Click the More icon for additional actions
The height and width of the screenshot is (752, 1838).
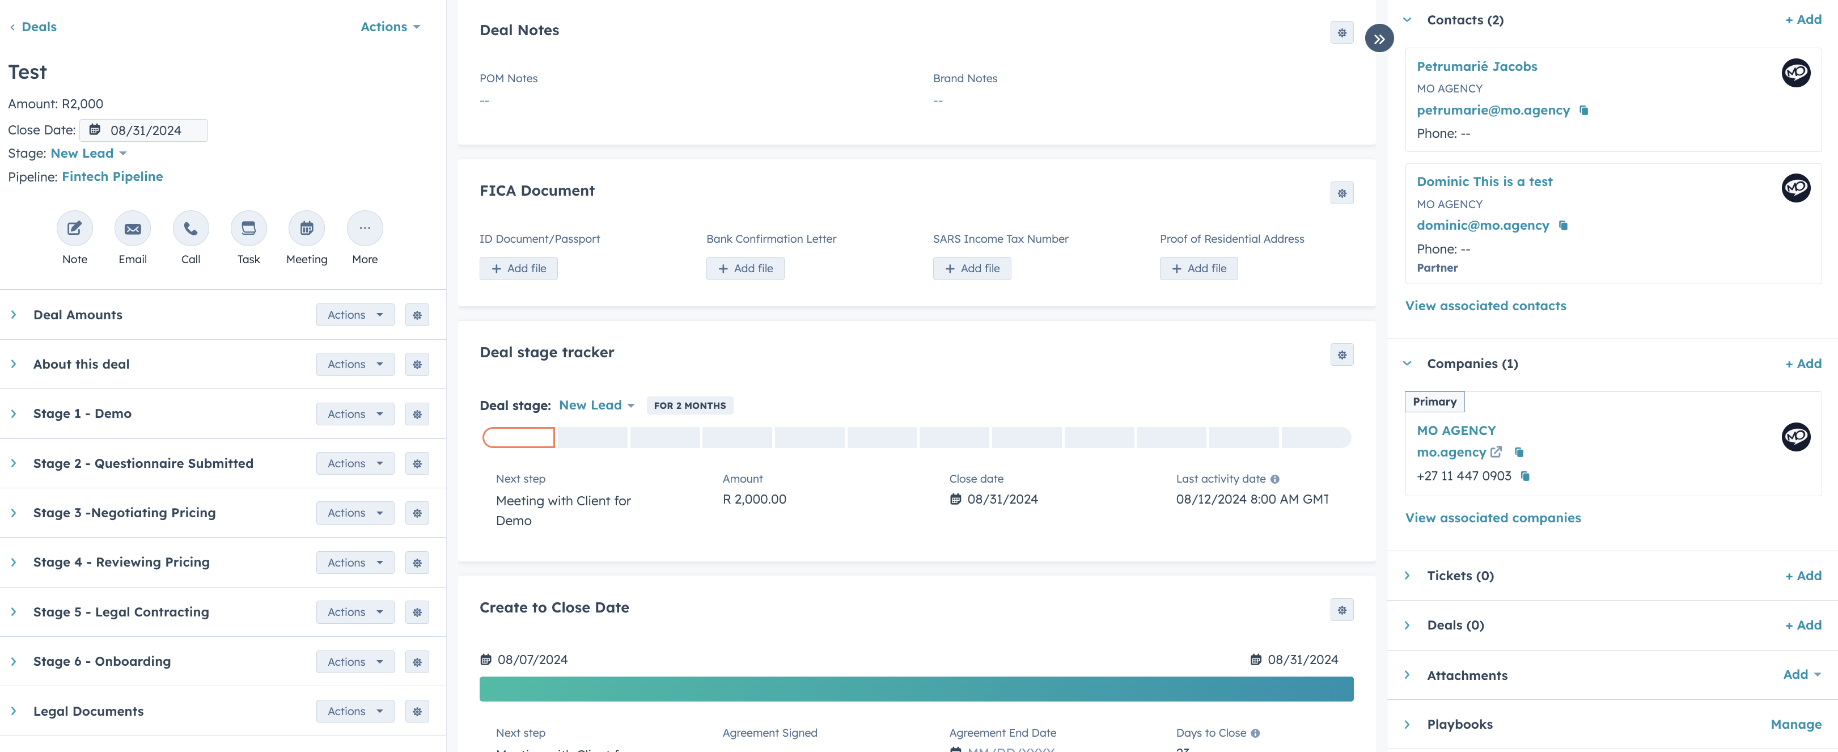pyautogui.click(x=363, y=227)
